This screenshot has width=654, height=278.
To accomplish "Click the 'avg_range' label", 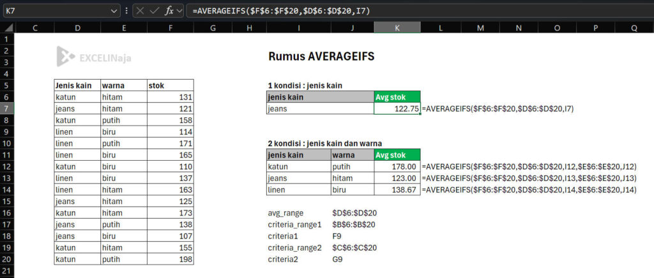I will (285, 213).
